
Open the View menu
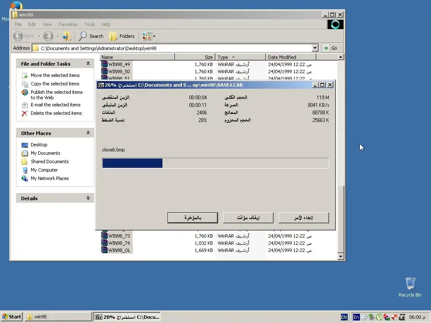coord(47,24)
